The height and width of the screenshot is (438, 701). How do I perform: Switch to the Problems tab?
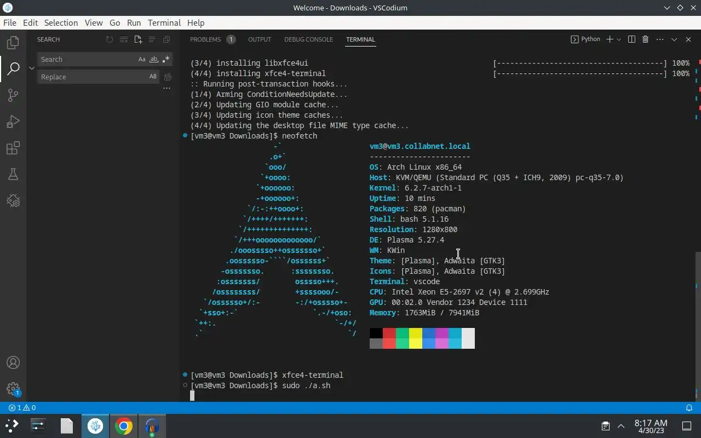tap(212, 39)
